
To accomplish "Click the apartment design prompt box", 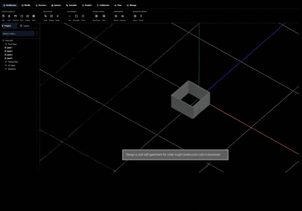I will (x=175, y=155).
